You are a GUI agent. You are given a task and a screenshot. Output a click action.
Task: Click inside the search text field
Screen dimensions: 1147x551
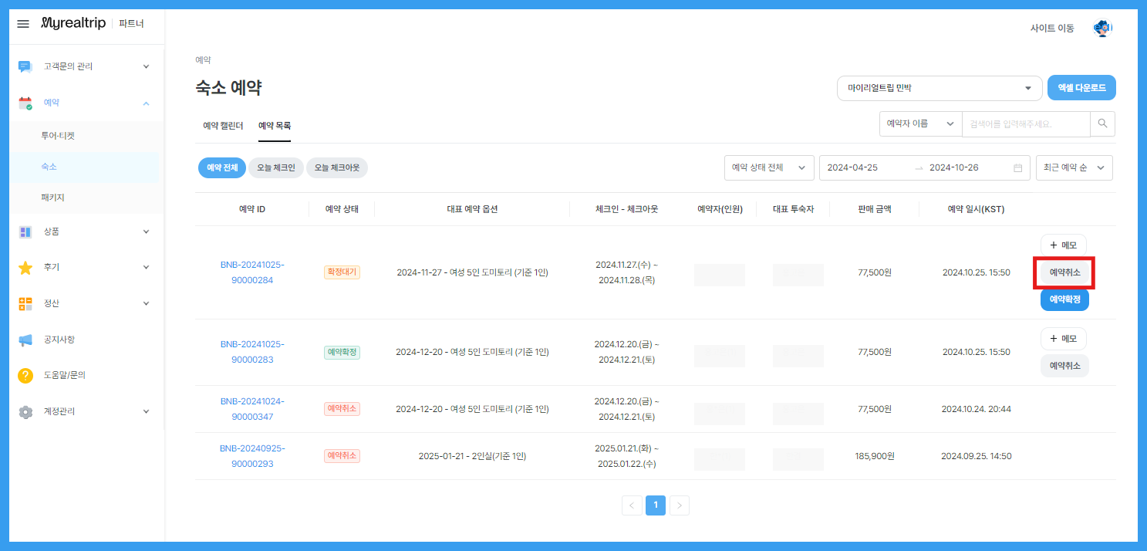(x=1026, y=123)
